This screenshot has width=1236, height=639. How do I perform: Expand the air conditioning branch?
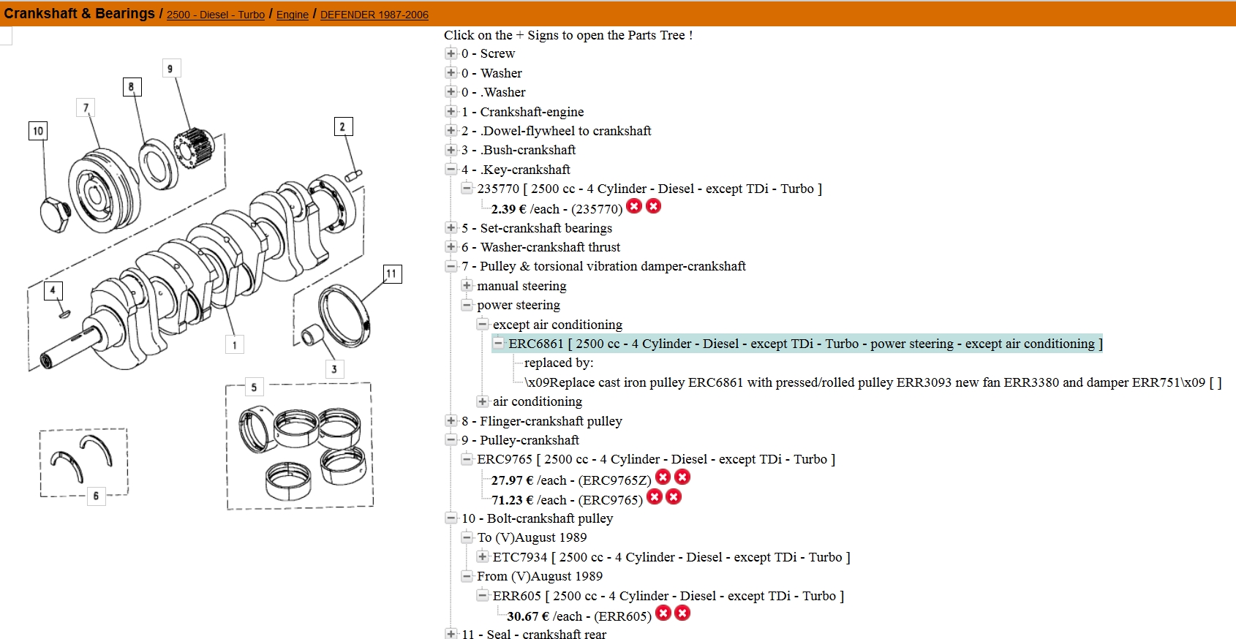pyautogui.click(x=482, y=401)
